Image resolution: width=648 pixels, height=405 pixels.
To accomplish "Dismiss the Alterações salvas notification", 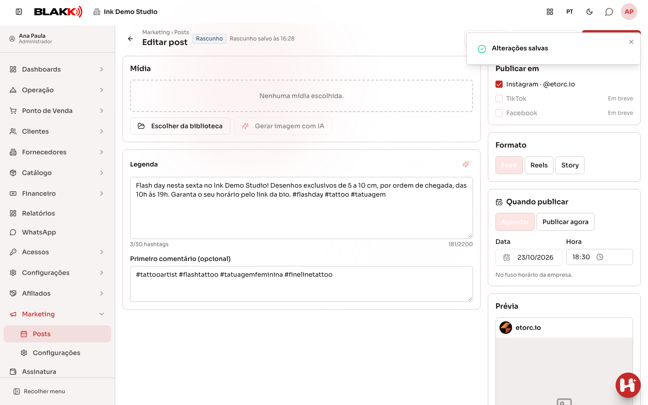I will (x=631, y=42).
